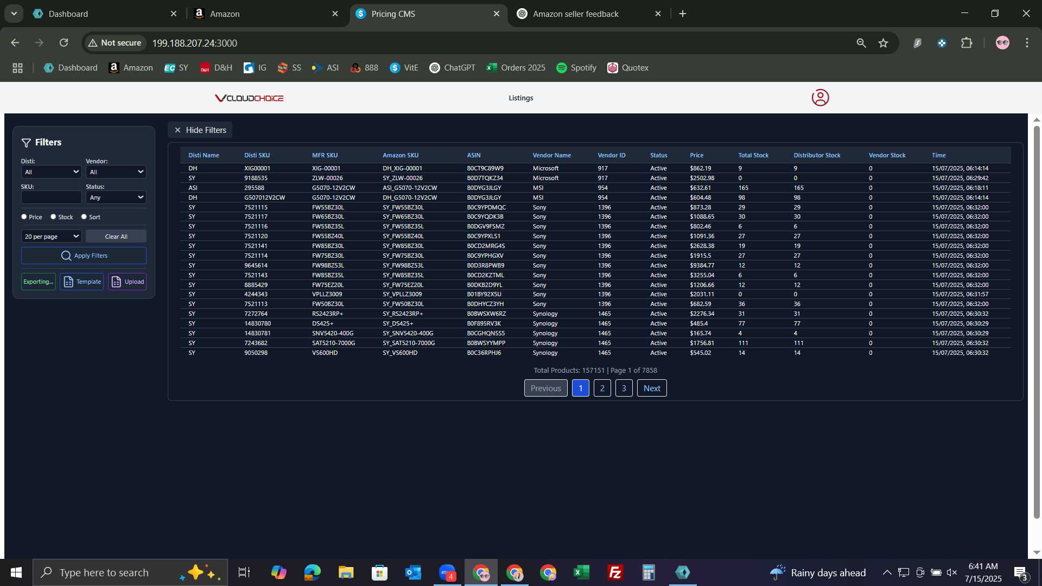Open File Explorer from the taskbar
The image size is (1042, 586).
click(346, 572)
